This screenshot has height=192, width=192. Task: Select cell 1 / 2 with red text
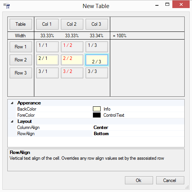pos(72,47)
